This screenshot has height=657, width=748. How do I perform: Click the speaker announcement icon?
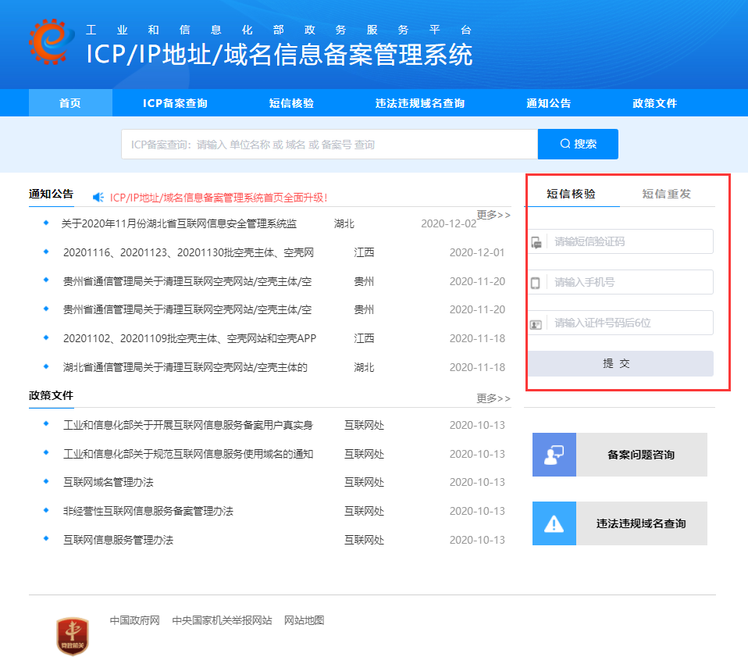pos(98,198)
